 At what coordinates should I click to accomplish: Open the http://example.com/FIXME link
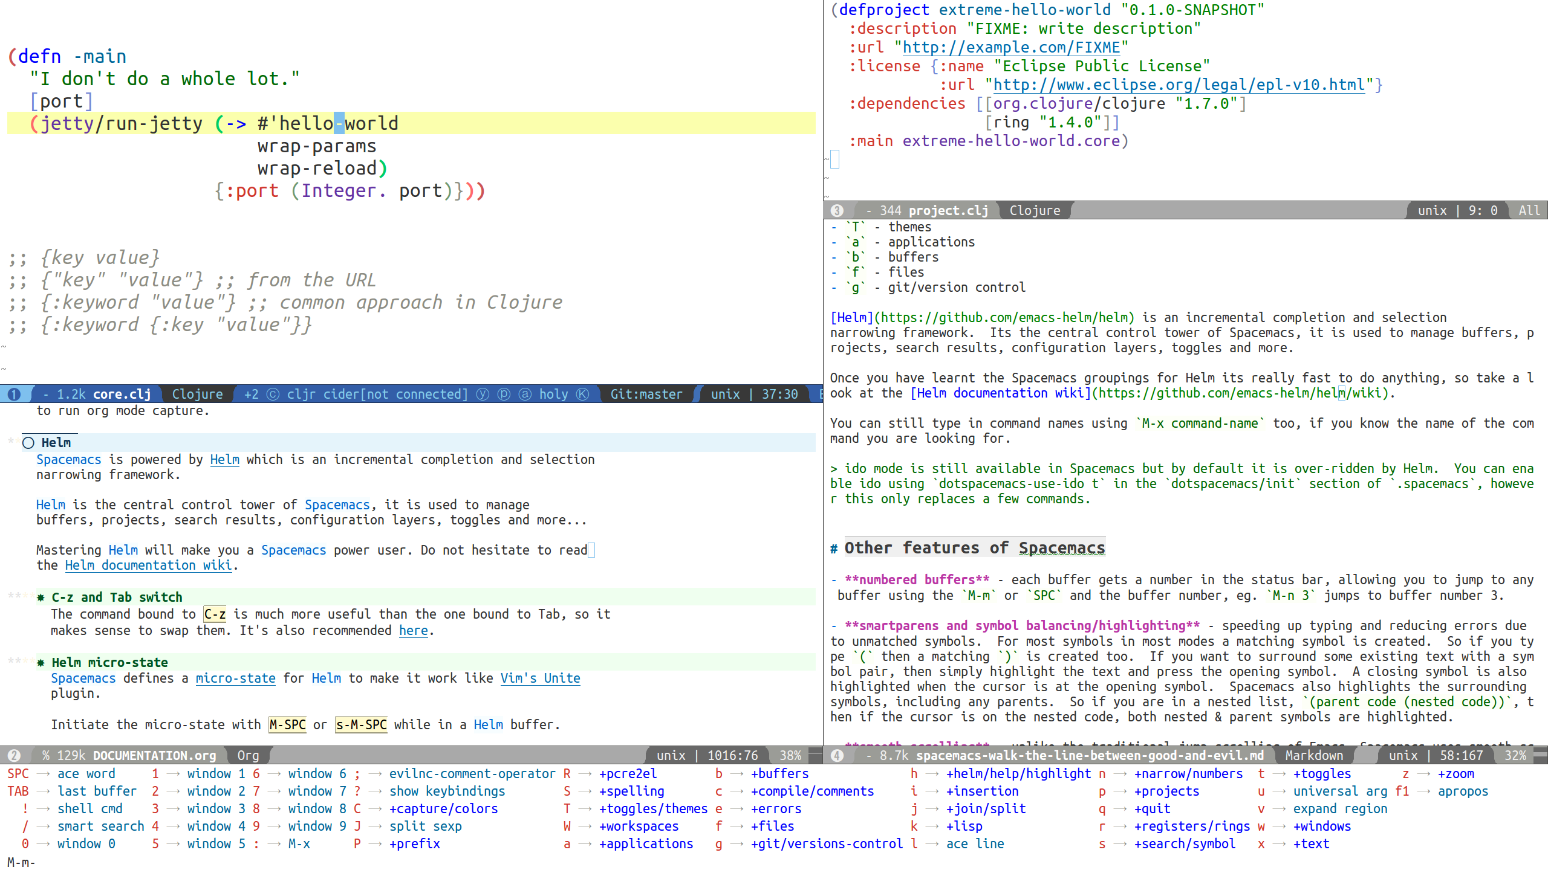click(x=1011, y=47)
